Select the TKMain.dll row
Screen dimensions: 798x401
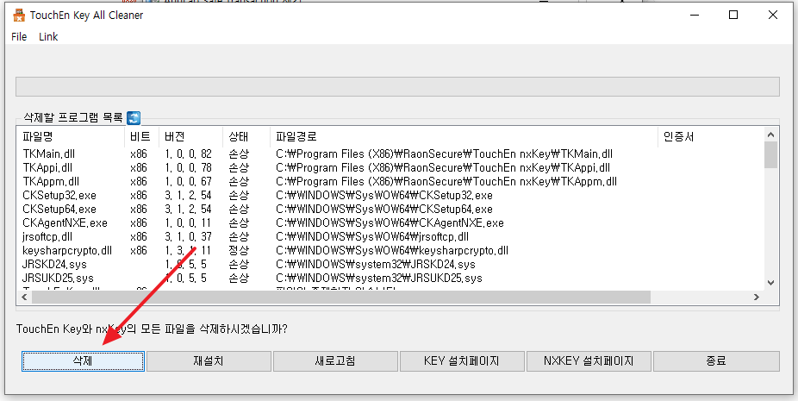[x=391, y=154]
